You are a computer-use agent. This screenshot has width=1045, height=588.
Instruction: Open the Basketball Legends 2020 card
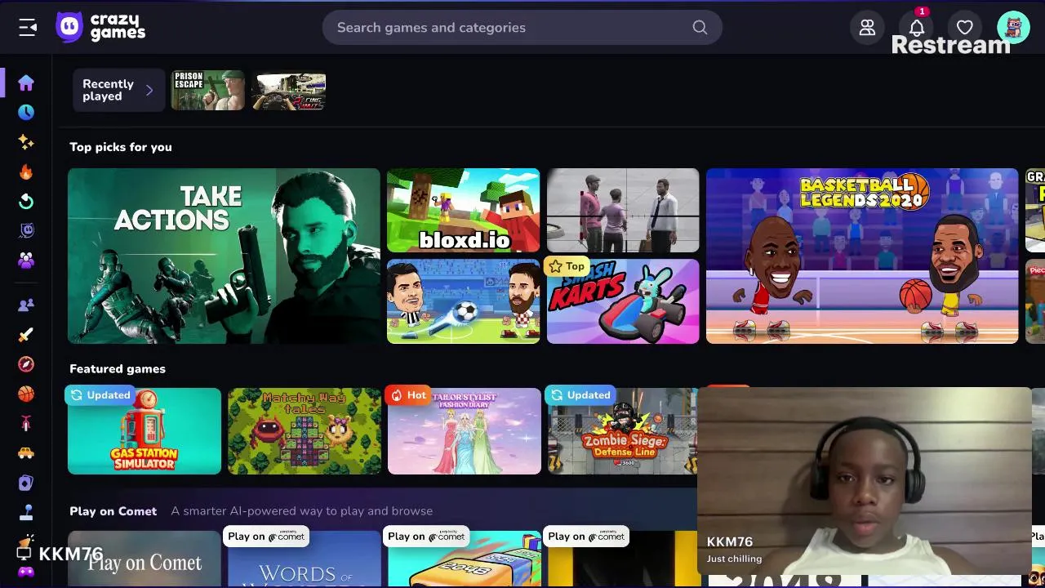tap(862, 256)
